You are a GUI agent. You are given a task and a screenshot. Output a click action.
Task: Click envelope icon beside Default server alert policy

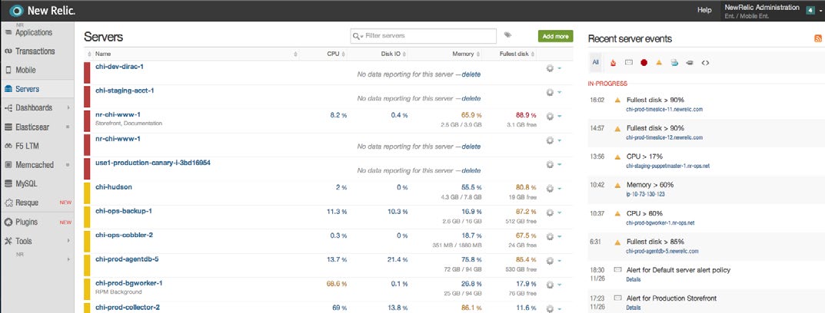pos(617,270)
